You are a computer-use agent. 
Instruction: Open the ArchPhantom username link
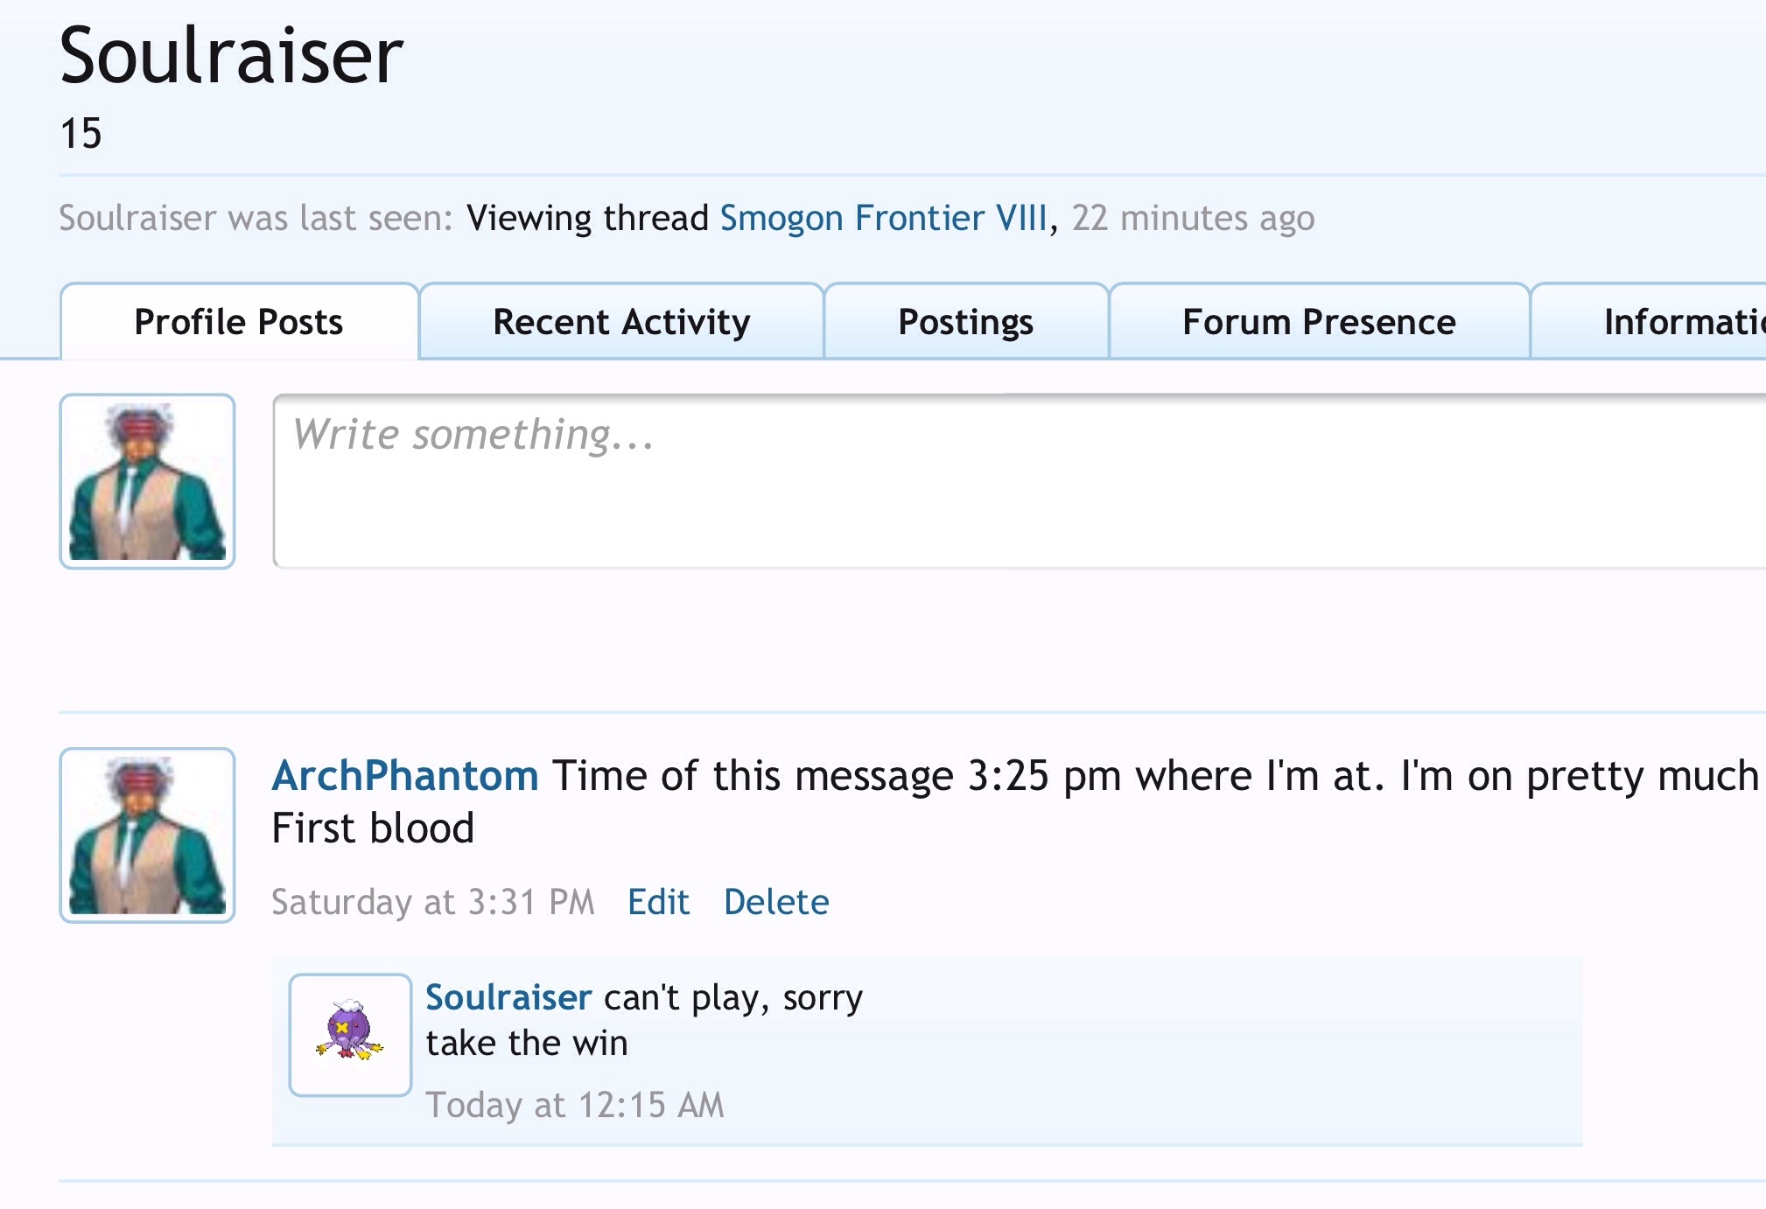(x=405, y=776)
